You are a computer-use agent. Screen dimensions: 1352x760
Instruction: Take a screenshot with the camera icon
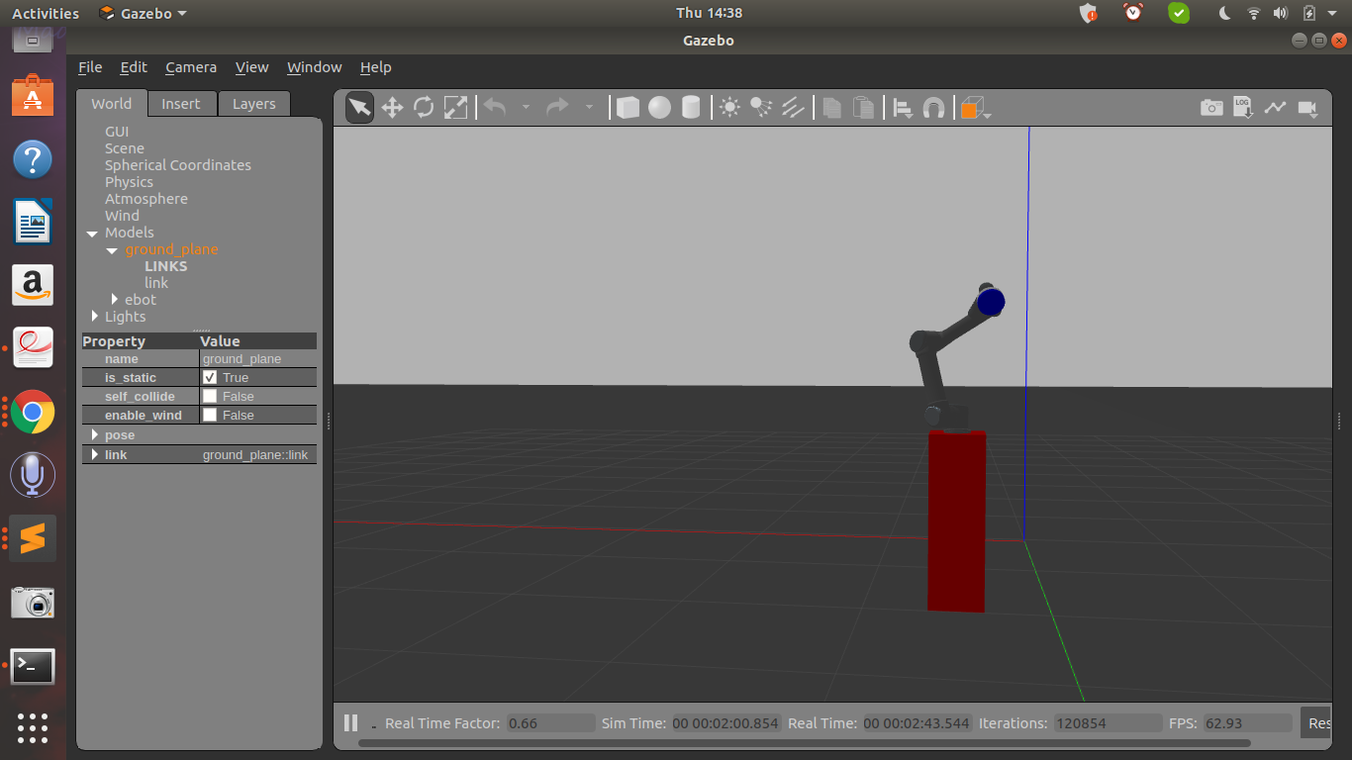[1210, 107]
